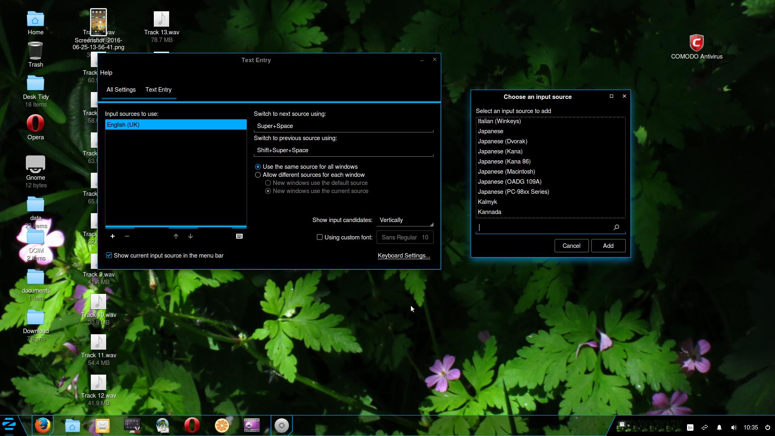The width and height of the screenshot is (775, 436).
Task: Move the selected source down with the arrow icon
Action: [191, 236]
